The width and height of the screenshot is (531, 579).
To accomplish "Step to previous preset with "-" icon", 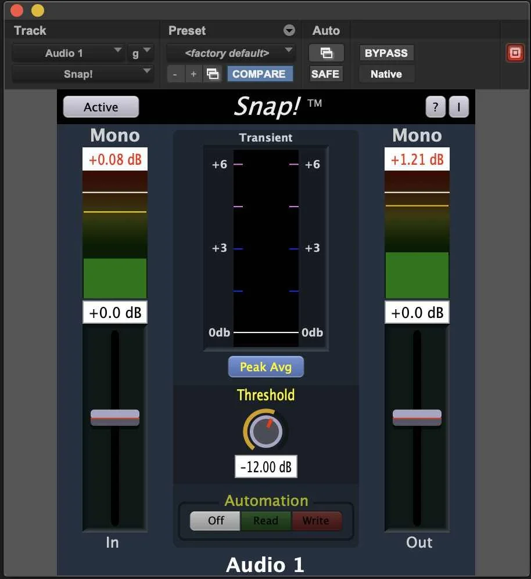I will coord(175,74).
